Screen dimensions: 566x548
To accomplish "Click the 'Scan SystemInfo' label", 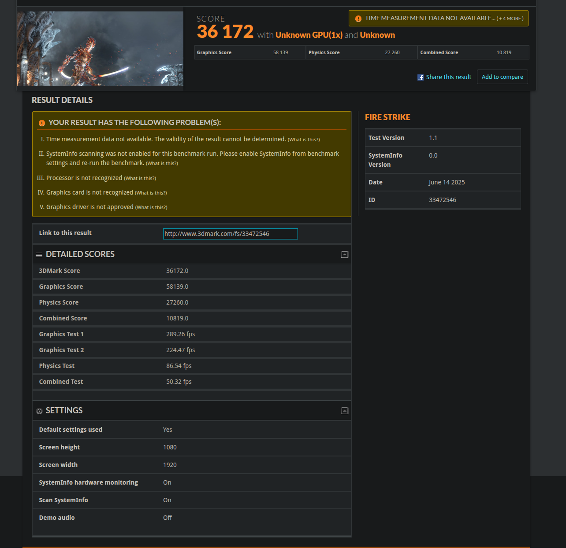I will click(63, 500).
